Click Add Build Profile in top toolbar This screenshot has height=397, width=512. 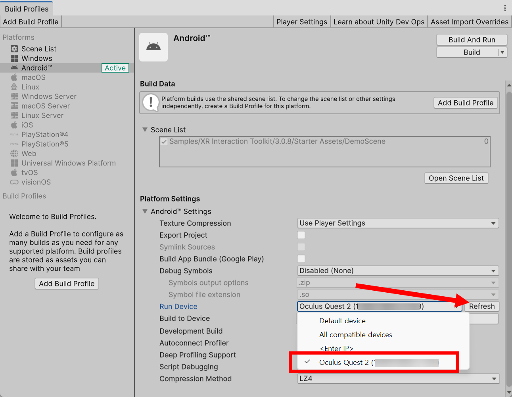(31, 22)
